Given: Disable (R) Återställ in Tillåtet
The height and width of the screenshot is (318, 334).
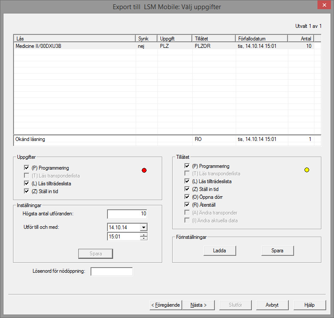Looking at the screenshot, I should (x=187, y=204).
